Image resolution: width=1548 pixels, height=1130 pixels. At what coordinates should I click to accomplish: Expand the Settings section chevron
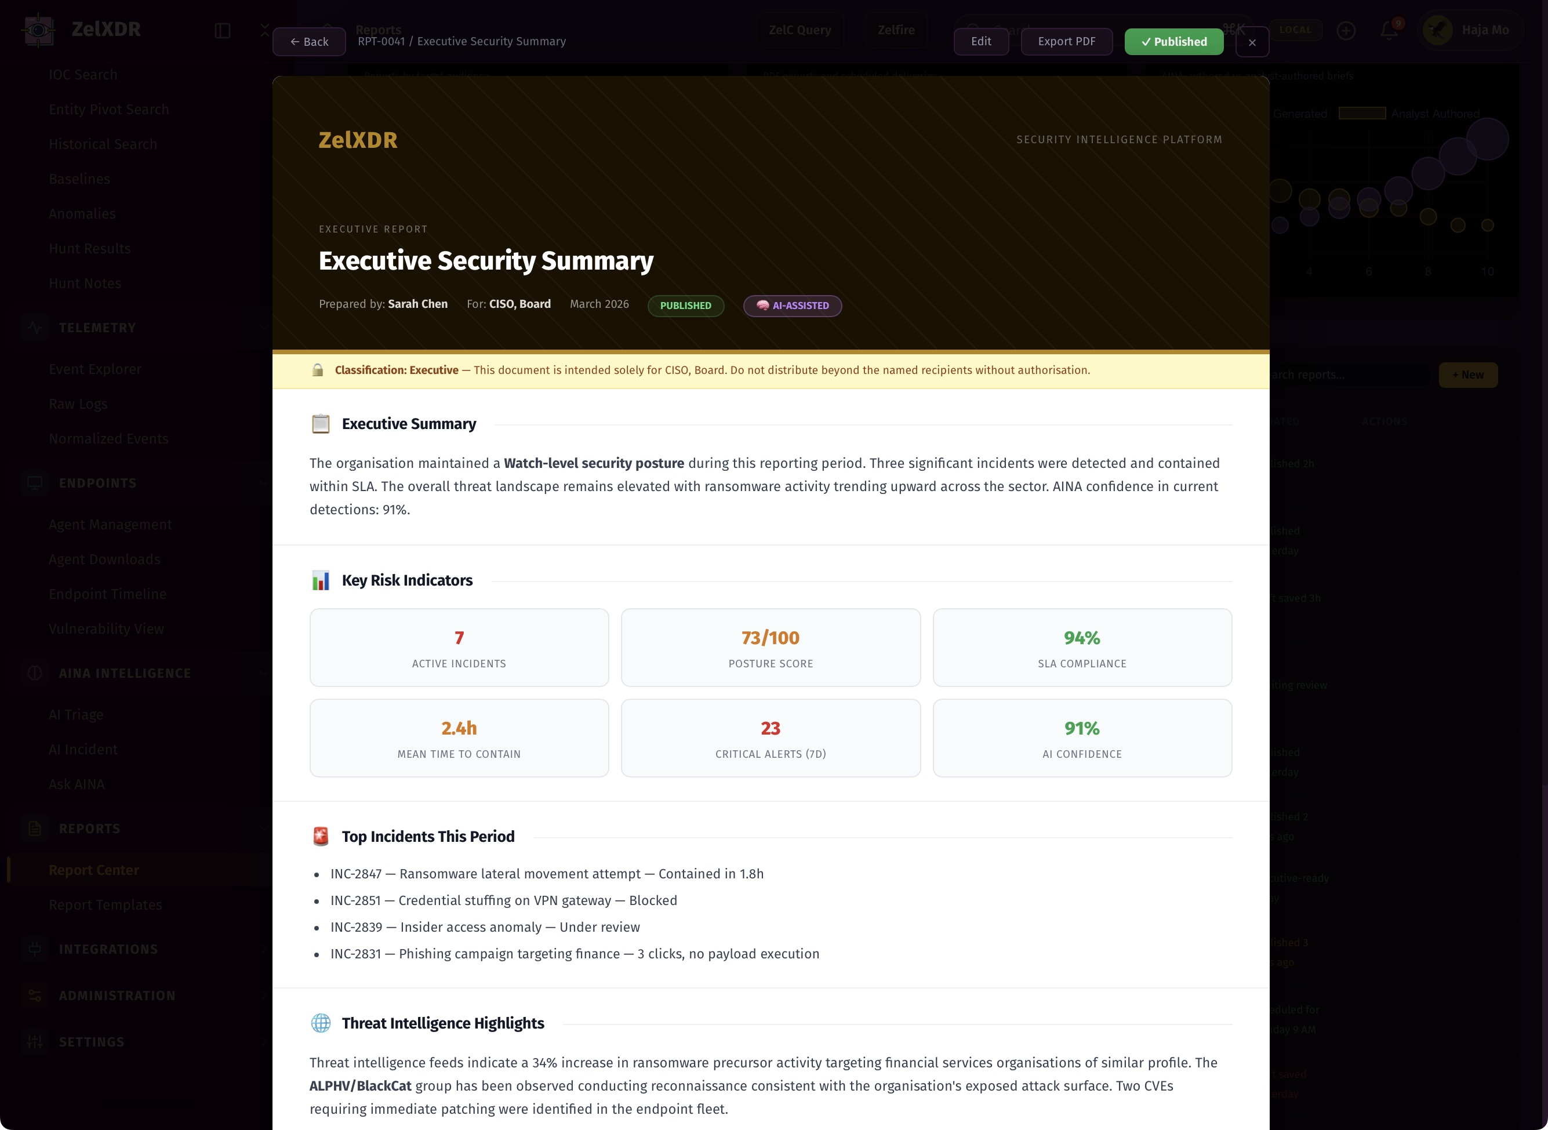click(x=264, y=1042)
